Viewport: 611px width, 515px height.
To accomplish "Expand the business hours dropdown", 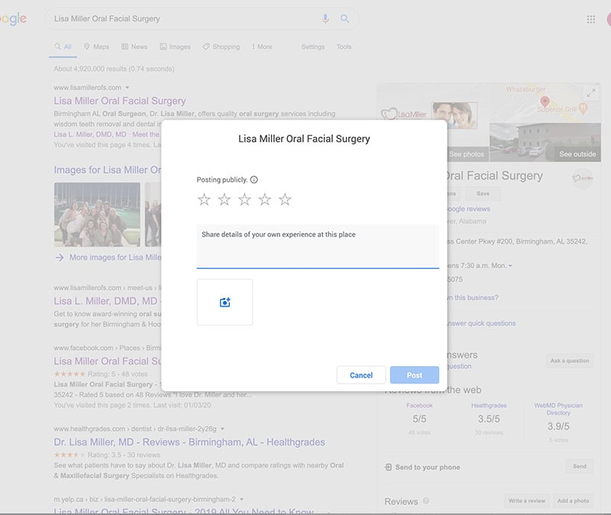I will (x=510, y=266).
